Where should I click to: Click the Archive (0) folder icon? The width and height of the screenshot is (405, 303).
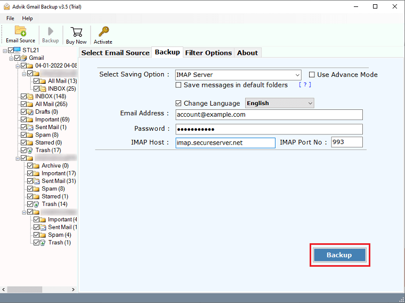tap(36, 165)
